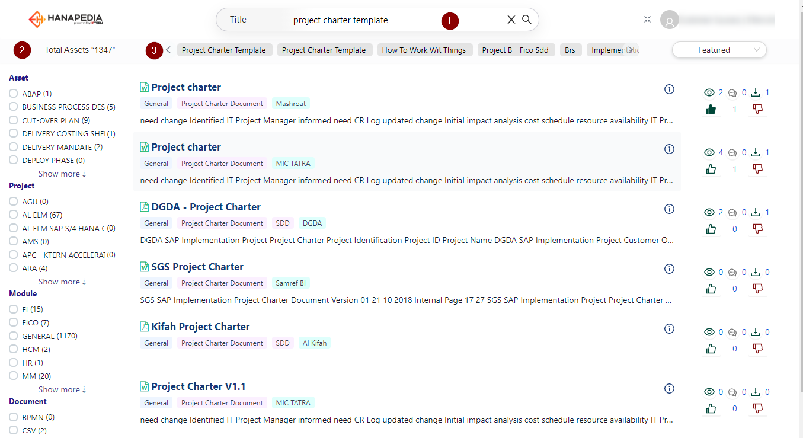Open info icon for the Mashroat Project charter

pyautogui.click(x=670, y=89)
